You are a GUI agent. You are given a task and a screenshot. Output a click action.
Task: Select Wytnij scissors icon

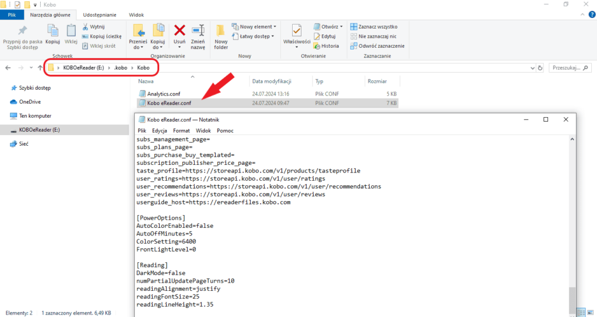(x=85, y=27)
